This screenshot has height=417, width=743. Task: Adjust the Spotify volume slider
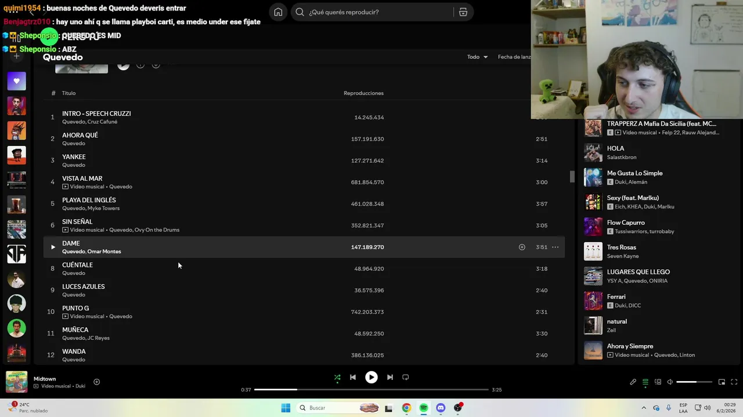point(694,382)
